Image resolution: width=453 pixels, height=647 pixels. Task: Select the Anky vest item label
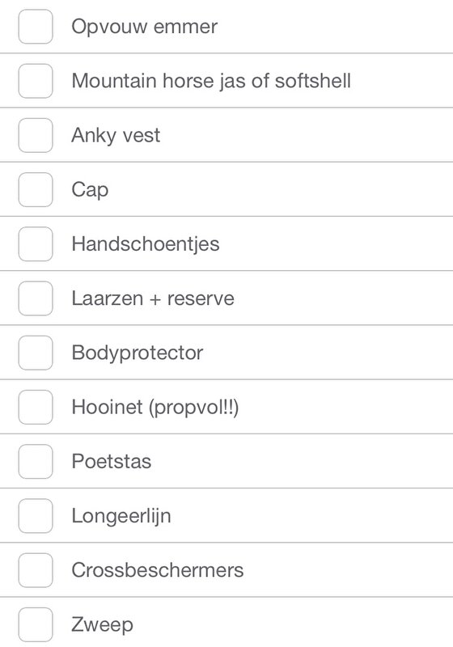[116, 135]
